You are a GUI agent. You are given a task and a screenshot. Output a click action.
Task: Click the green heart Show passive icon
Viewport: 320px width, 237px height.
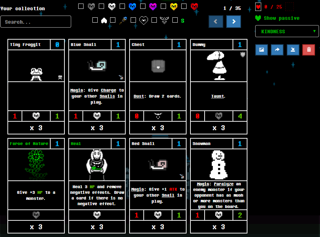point(258,18)
